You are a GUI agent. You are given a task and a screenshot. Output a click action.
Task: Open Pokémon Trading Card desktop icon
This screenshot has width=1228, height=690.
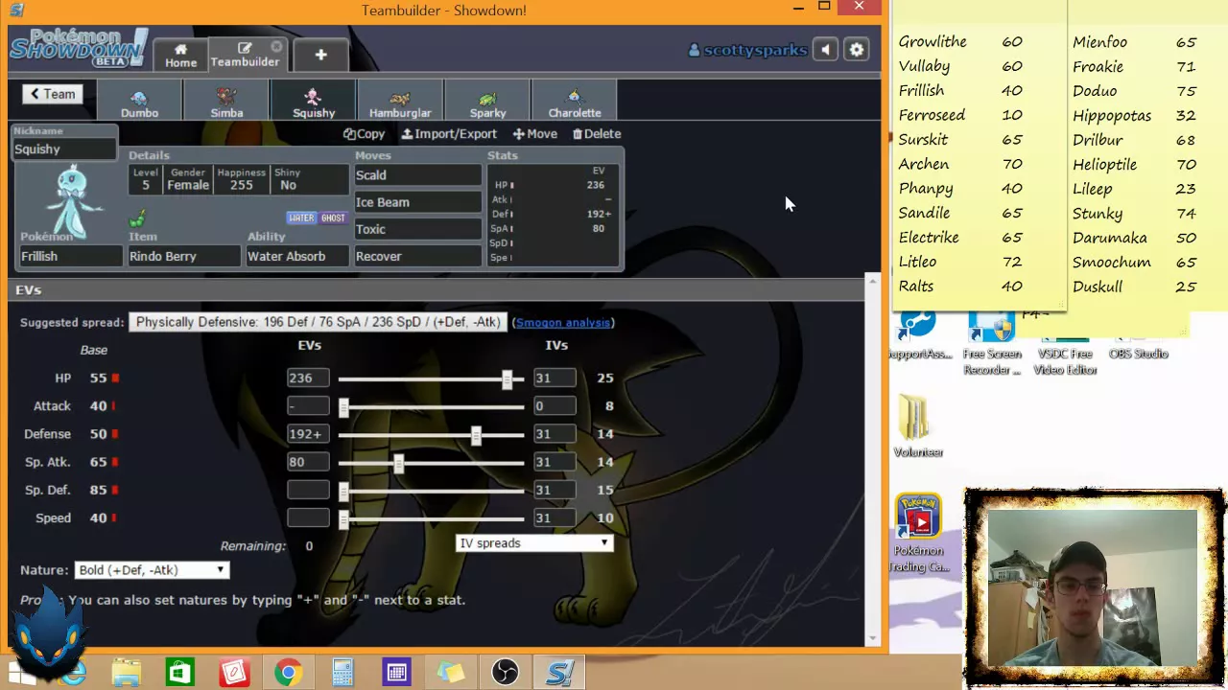919,534
